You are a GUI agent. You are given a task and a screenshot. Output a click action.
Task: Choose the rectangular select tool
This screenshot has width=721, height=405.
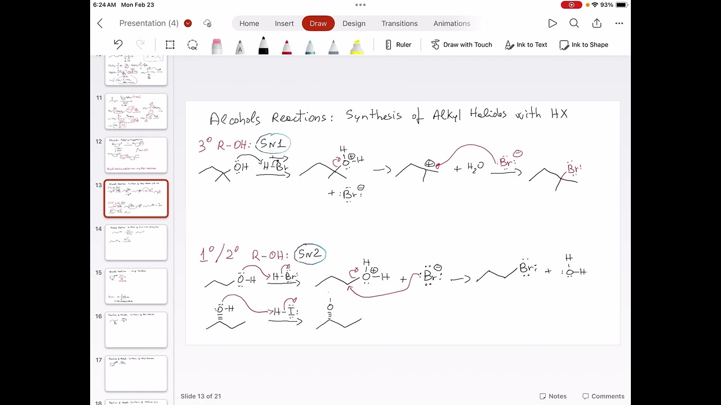[170, 44]
